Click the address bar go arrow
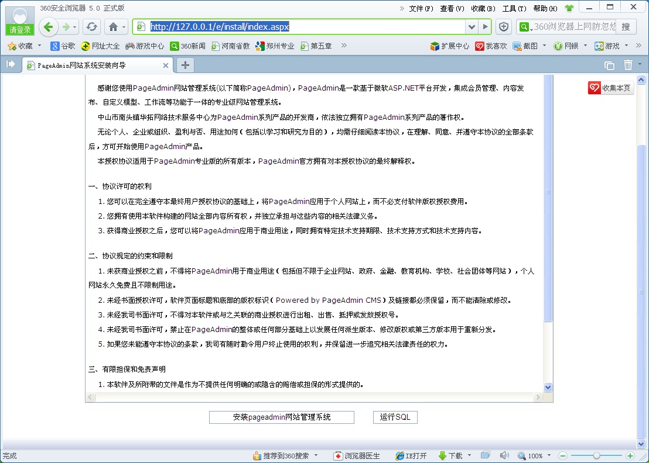Viewport: 649px width, 463px height. [x=484, y=27]
